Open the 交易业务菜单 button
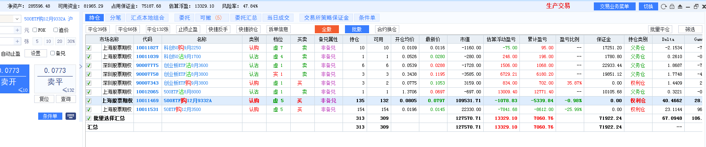 614,6
